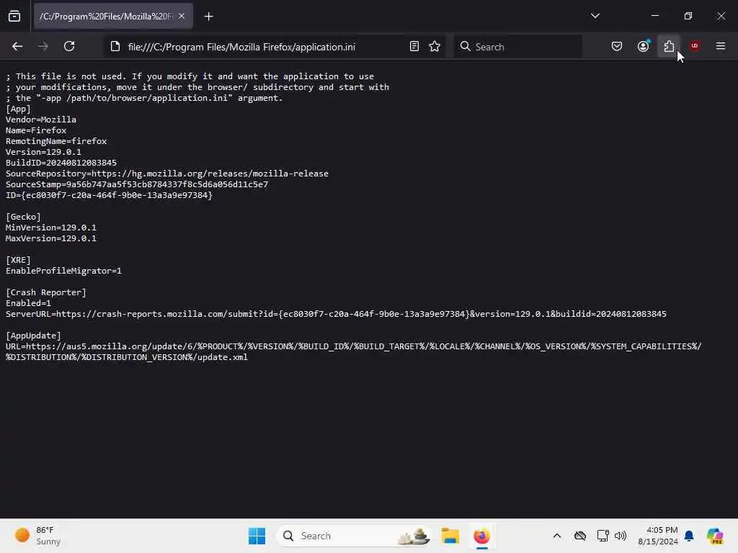The width and height of the screenshot is (738, 553).
Task: Bookmark this page with star icon
Action: [x=435, y=46]
